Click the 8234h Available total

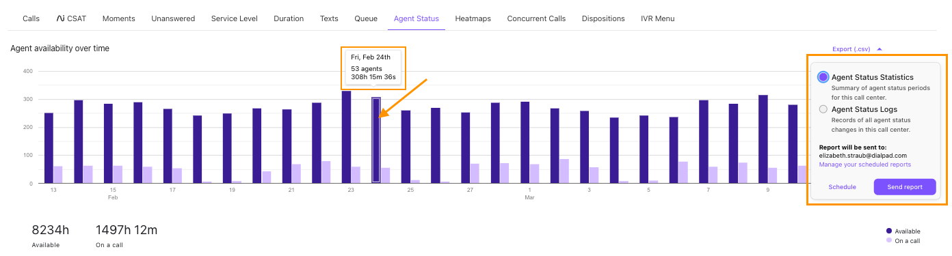51,231
